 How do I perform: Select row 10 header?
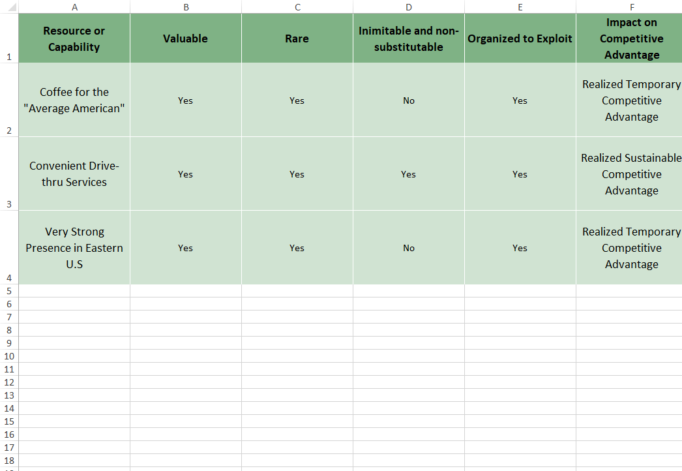[9, 356]
